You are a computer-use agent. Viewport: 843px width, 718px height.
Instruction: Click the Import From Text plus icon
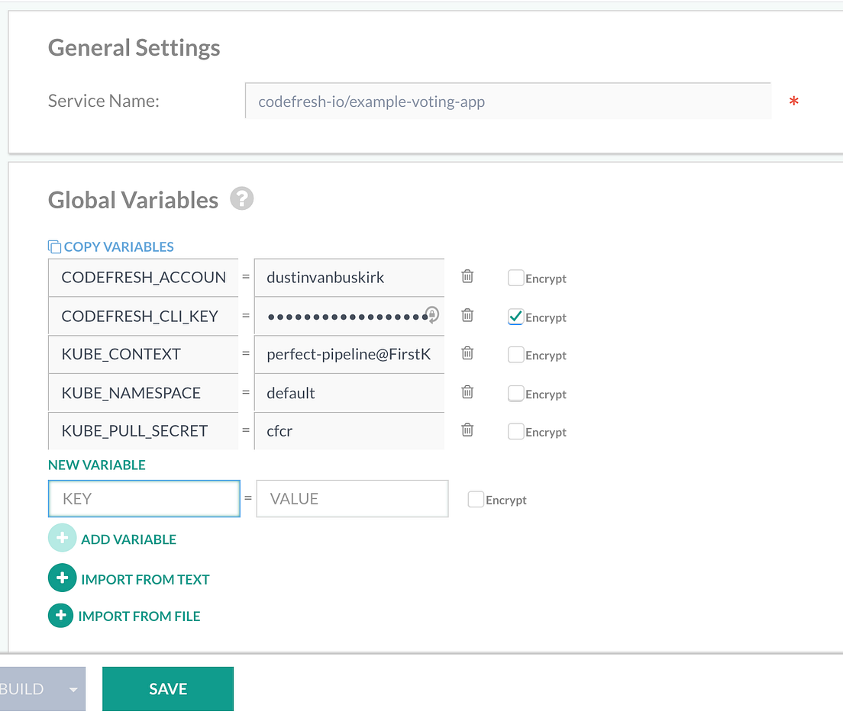tap(62, 578)
